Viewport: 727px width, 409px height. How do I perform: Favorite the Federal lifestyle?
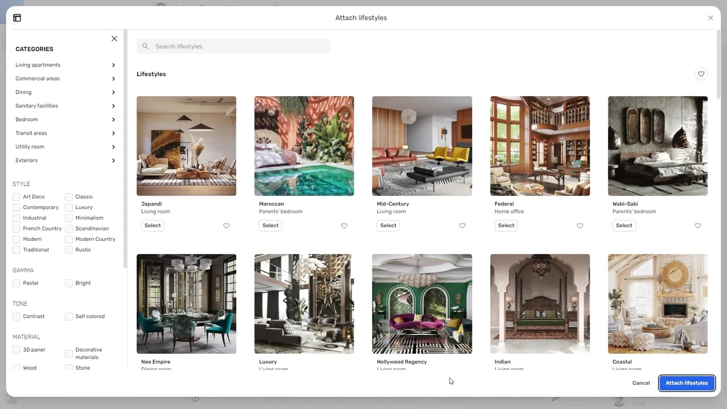(x=580, y=226)
